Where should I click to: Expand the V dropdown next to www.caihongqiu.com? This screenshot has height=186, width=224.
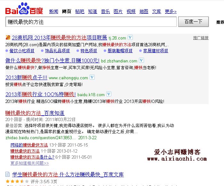(x=92, y=77)
